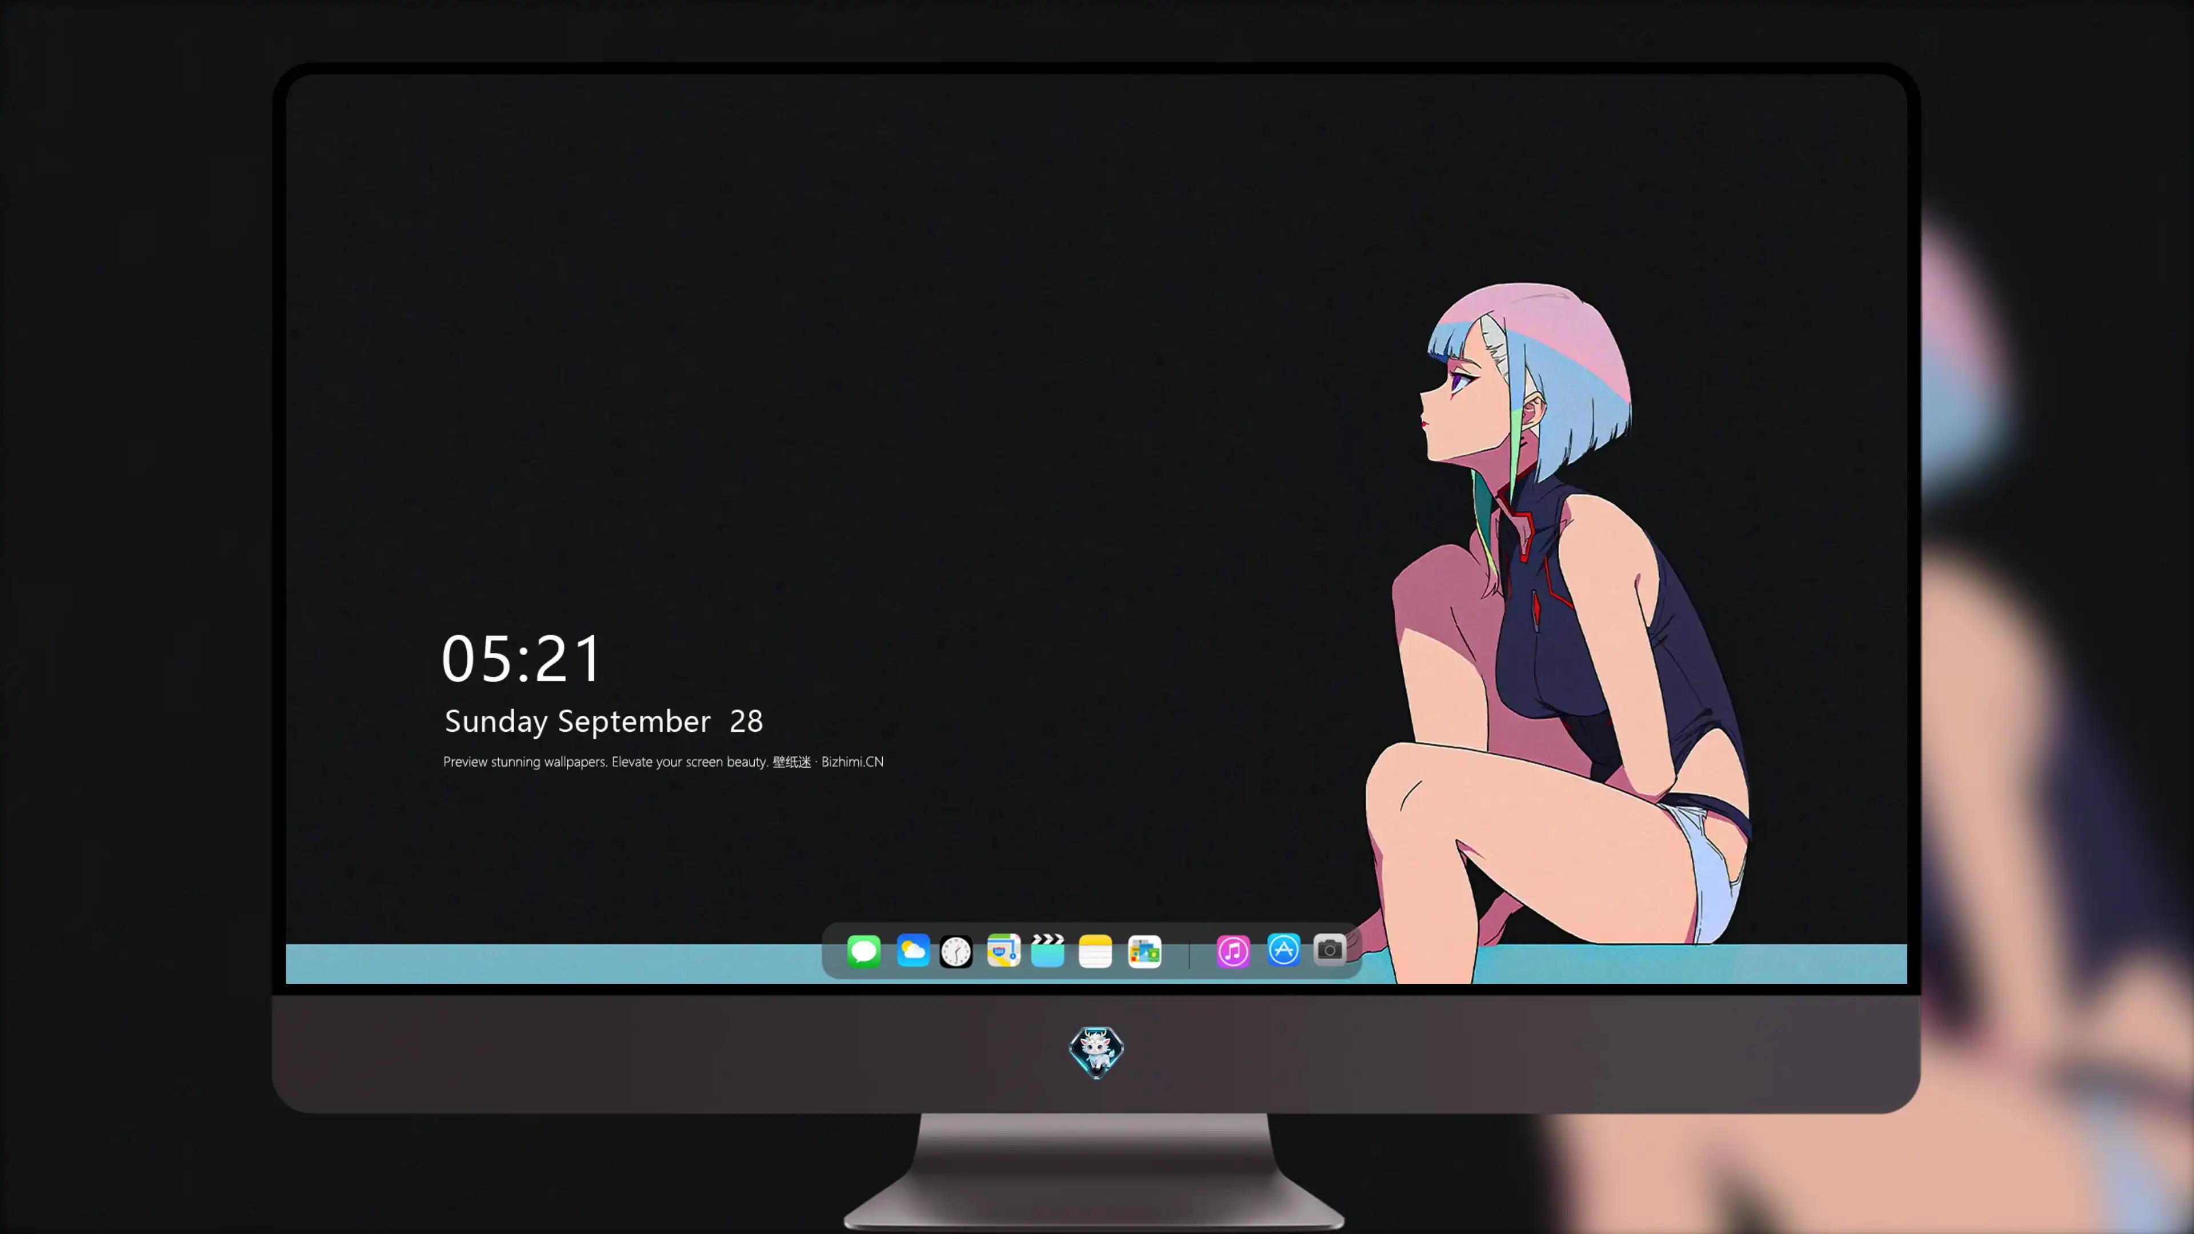This screenshot has width=2194, height=1234.
Task: Click the Bizhimi.CN text in caption
Action: pyautogui.click(x=852, y=762)
